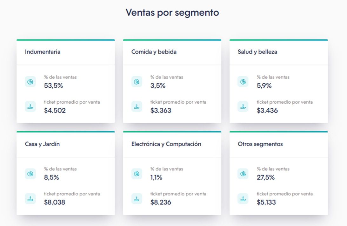Select the Electrónica y Computación card title
The image size is (347, 226).
pyautogui.click(x=166, y=144)
